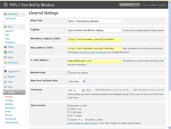Viewport: 171px width, 129px height.
Task: Open the Media menu in sidebar
Action: (11, 47)
